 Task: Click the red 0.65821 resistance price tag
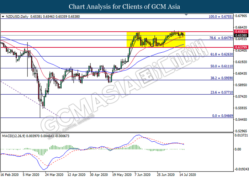(241, 32)
